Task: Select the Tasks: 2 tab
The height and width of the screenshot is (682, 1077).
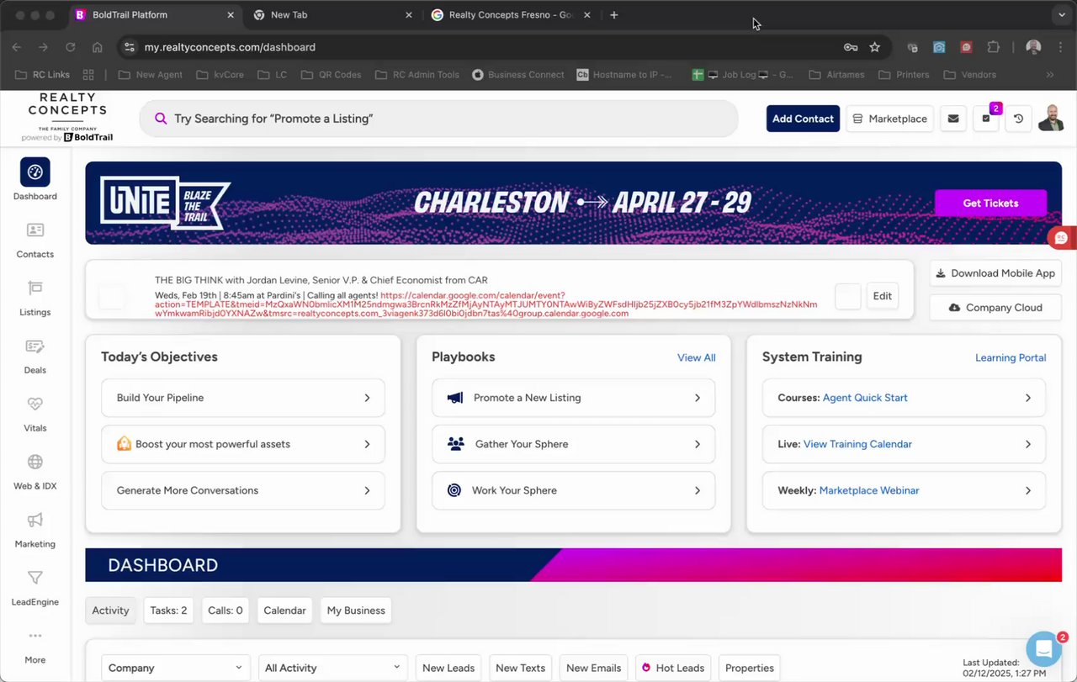Action: (x=168, y=611)
